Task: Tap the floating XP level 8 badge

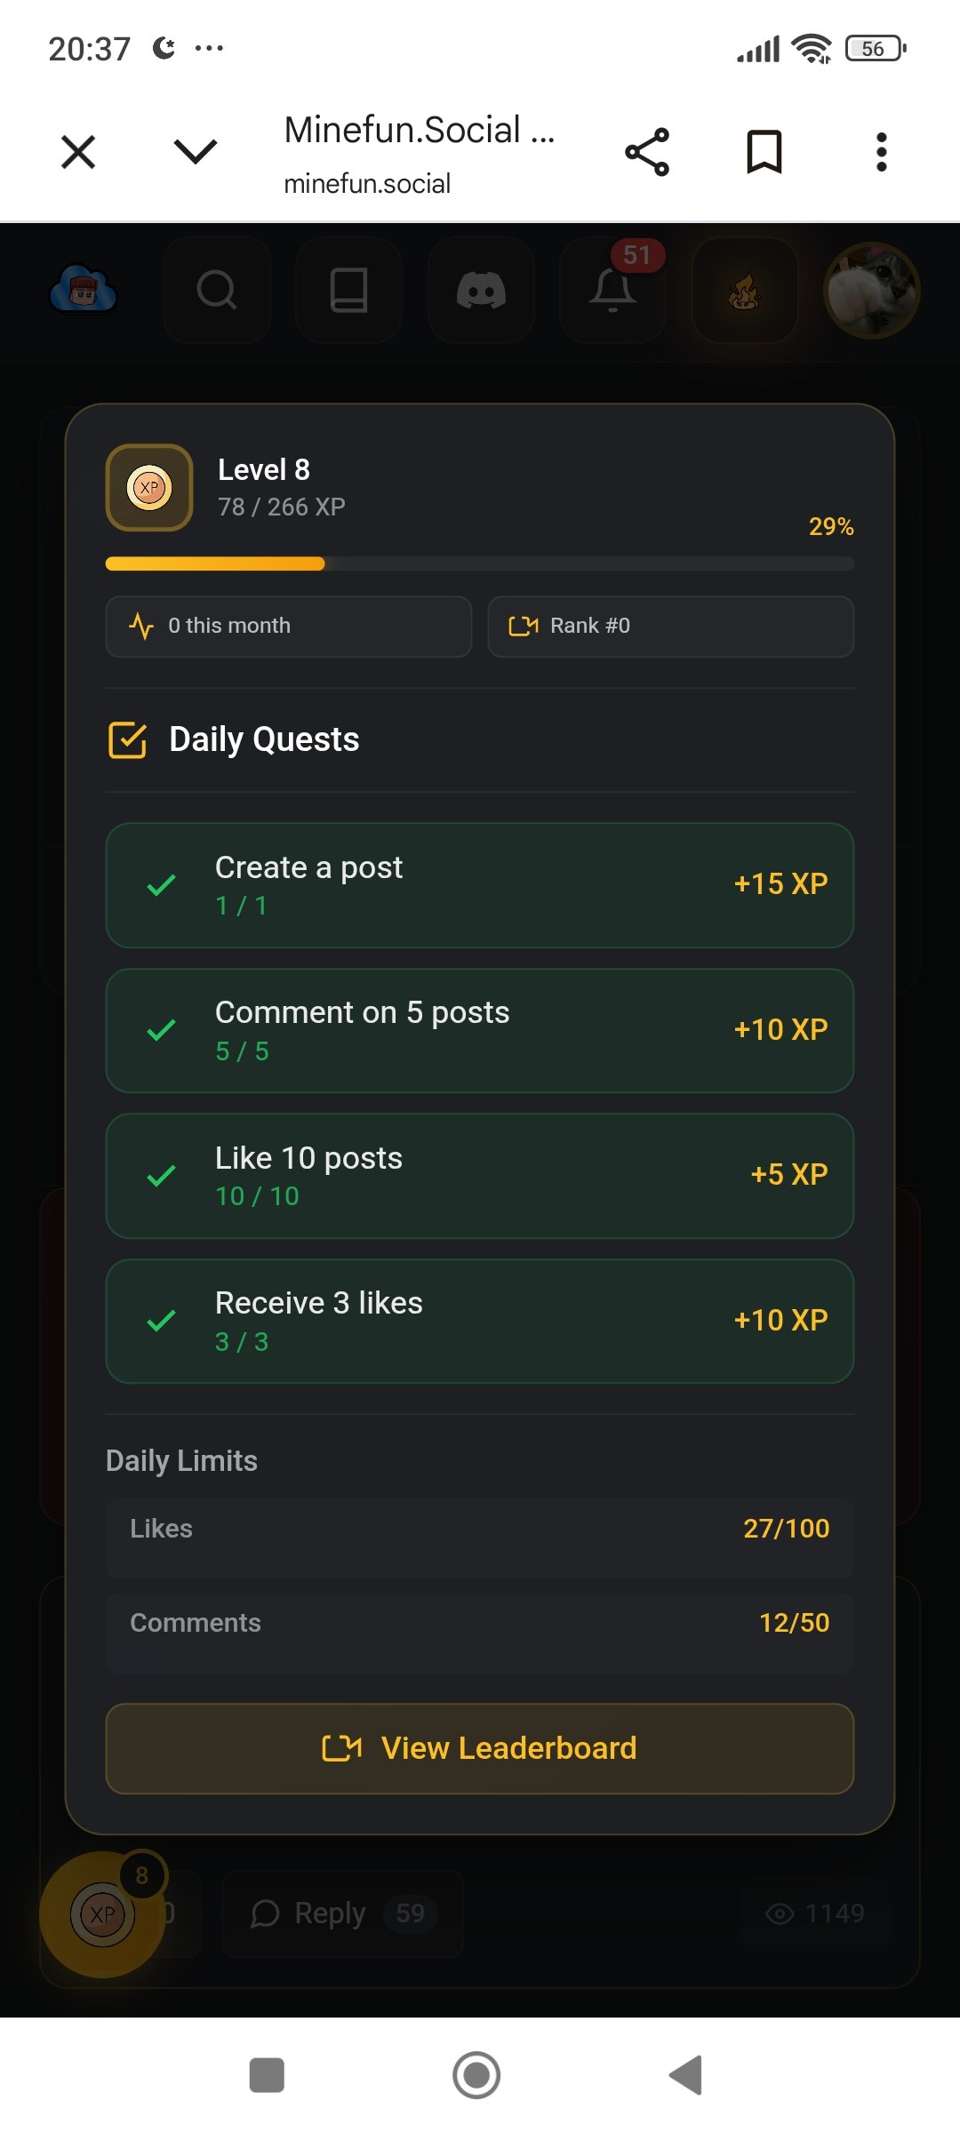Action: (x=103, y=1913)
